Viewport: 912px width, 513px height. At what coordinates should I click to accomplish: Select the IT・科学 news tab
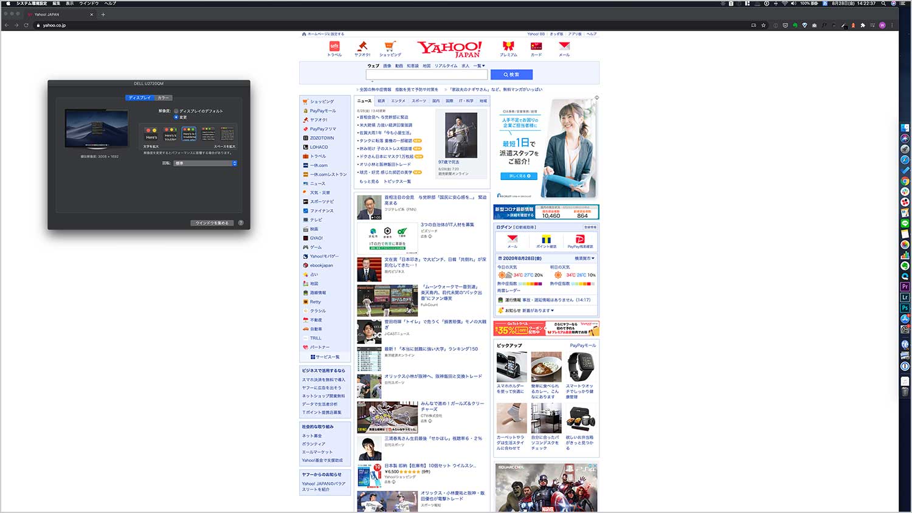click(x=466, y=101)
